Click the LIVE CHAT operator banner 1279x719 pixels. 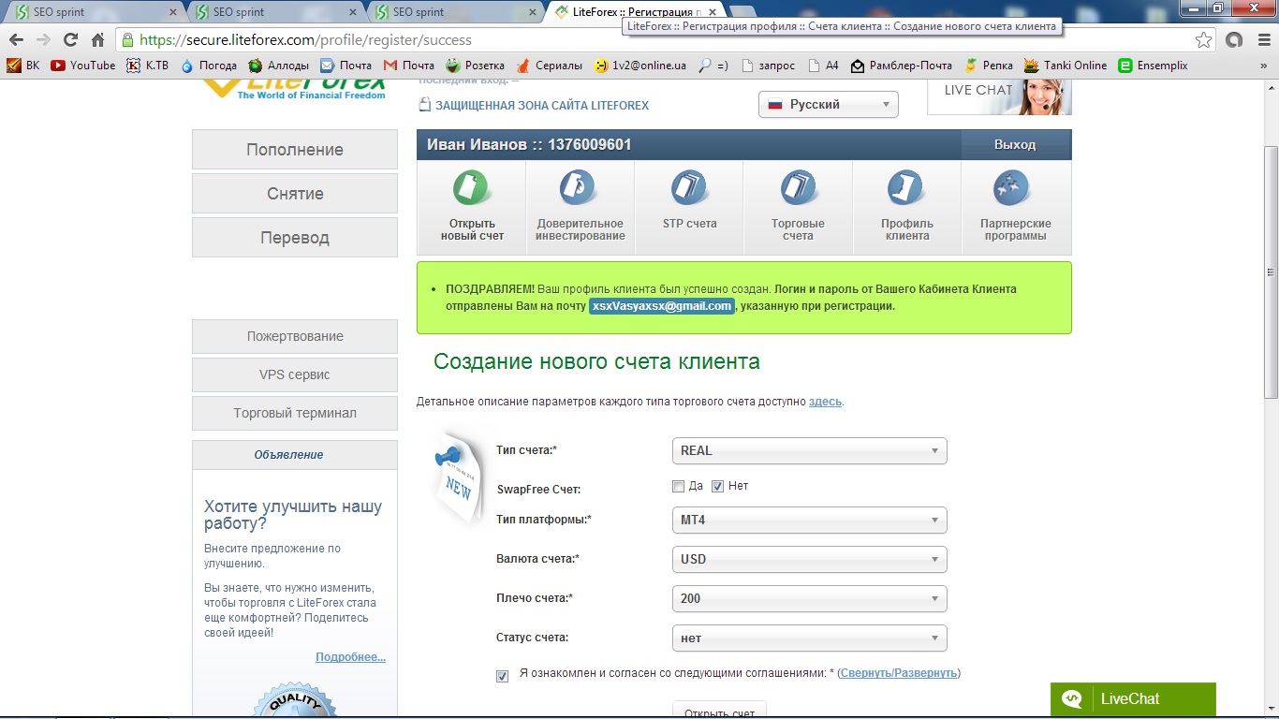tap(999, 96)
